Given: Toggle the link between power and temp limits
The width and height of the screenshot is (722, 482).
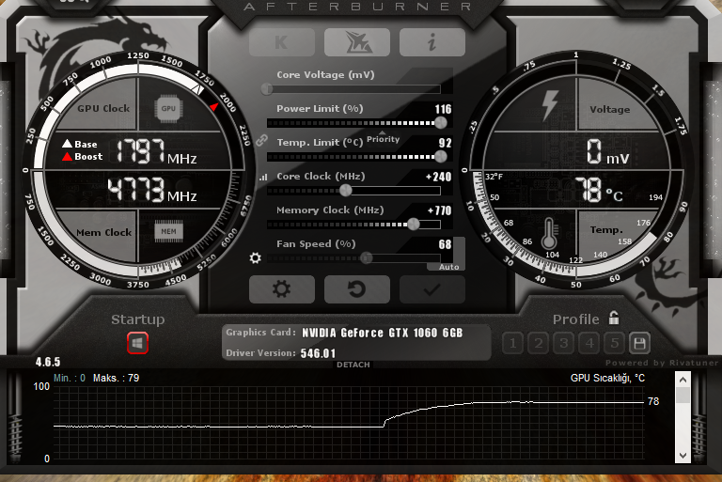Looking at the screenshot, I should [x=261, y=140].
